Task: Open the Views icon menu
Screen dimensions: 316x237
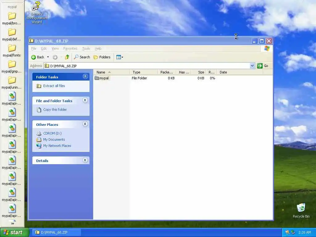Action: click(119, 57)
